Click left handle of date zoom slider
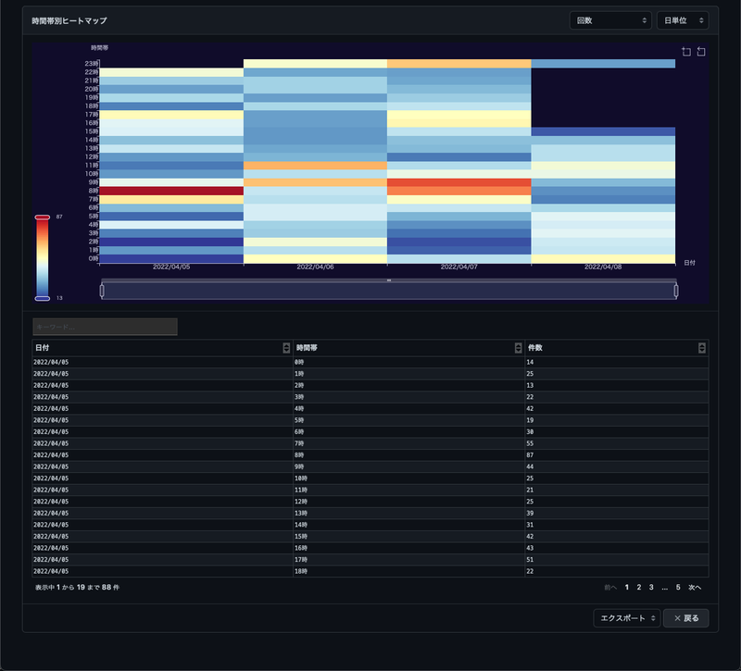Image resolution: width=741 pixels, height=671 pixels. click(x=102, y=291)
